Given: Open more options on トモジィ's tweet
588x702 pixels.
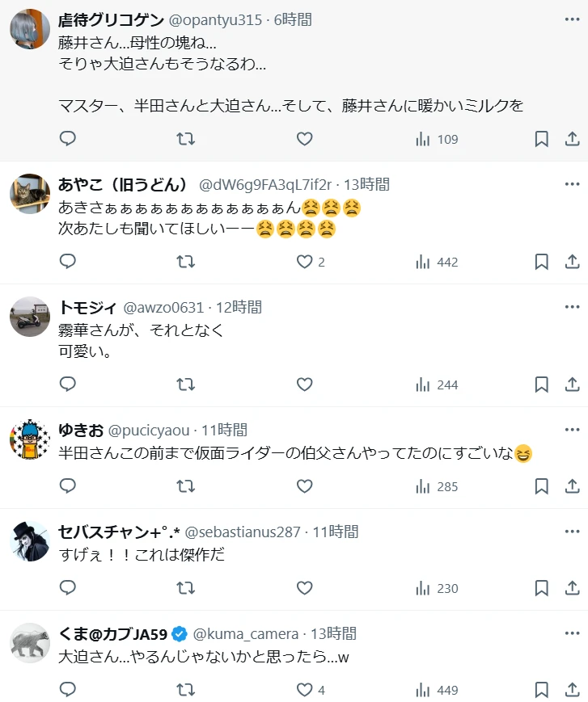Looking at the screenshot, I should (x=572, y=307).
